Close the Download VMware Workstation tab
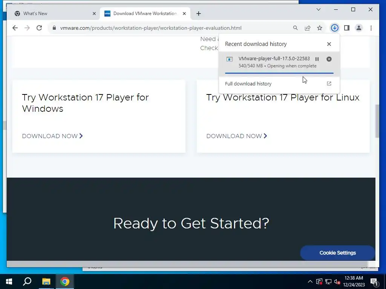386x289 pixels. click(184, 14)
